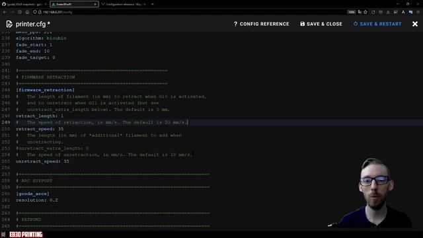Open the CONFIG REFERENCE help
The image size is (423, 238).
(261, 24)
